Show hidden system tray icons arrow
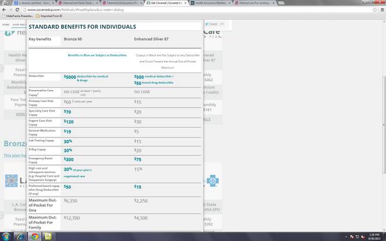The width and height of the screenshot is (386, 241). (346, 237)
